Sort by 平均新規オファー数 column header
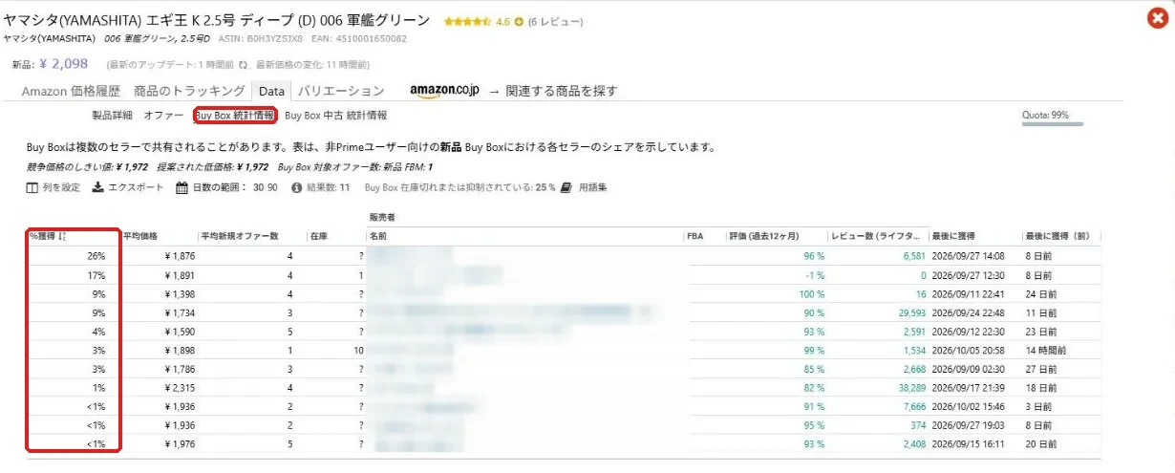The image size is (1175, 473). (x=239, y=236)
